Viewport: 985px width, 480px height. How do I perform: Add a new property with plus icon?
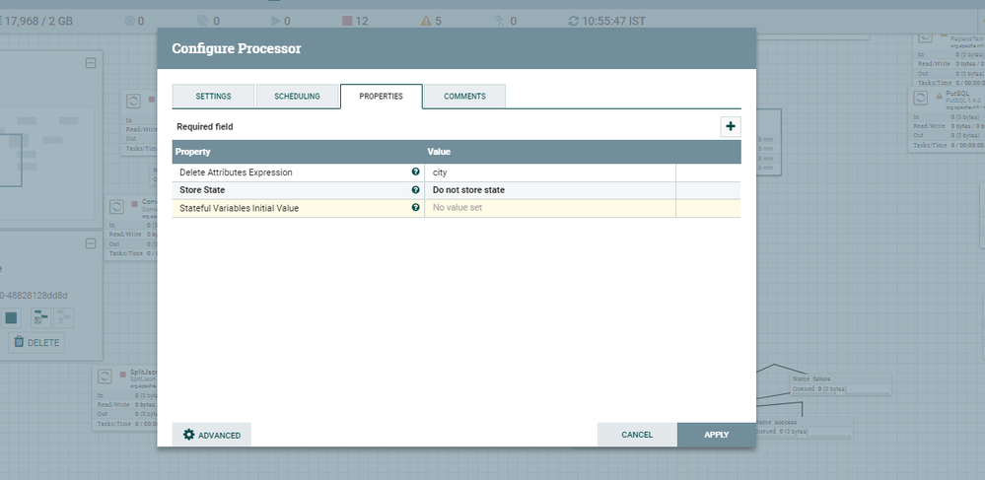pos(731,126)
